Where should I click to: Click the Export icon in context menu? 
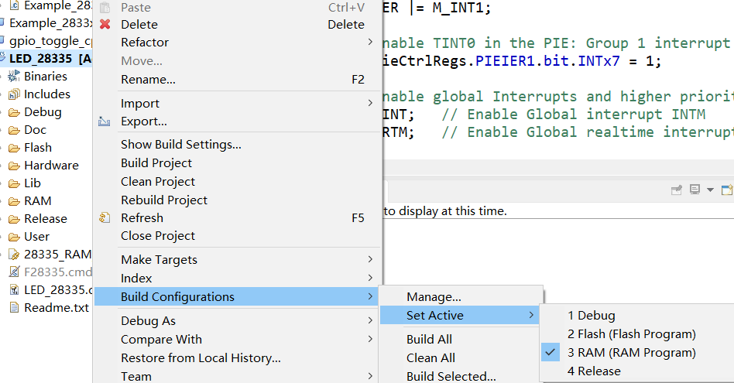pos(104,121)
